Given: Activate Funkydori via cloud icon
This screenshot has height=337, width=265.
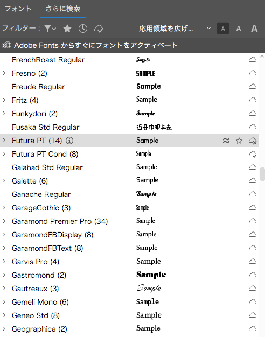Looking at the screenshot, I should point(253,113).
